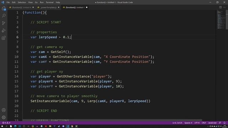228x128 pixels.
Task: Click the "// properties" comment
Action: [44, 32]
